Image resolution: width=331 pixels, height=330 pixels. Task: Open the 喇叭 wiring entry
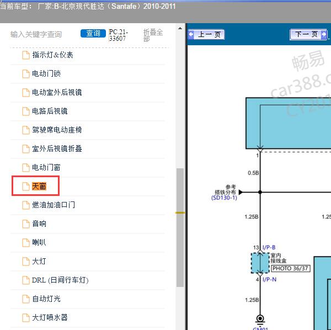click(x=39, y=243)
